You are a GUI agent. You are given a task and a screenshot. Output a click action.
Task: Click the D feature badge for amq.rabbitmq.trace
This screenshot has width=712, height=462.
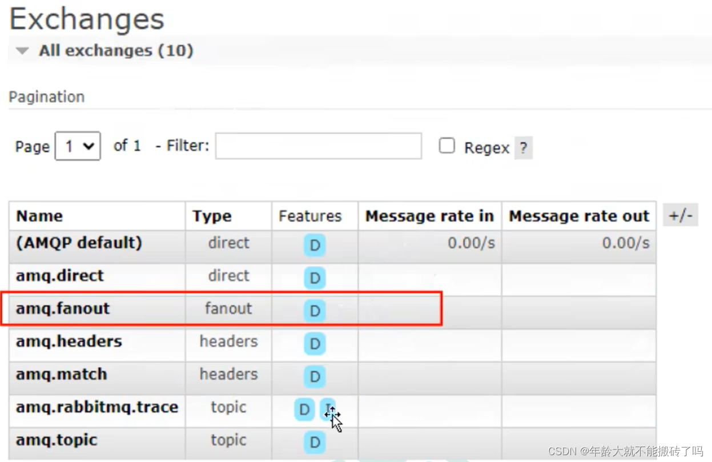click(304, 409)
